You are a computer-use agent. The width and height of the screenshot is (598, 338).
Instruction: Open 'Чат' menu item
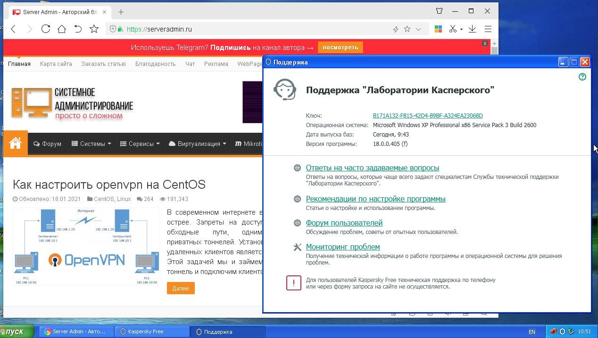pyautogui.click(x=190, y=64)
